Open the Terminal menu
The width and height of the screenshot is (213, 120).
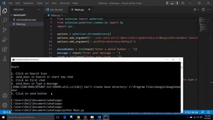pos(64,3)
